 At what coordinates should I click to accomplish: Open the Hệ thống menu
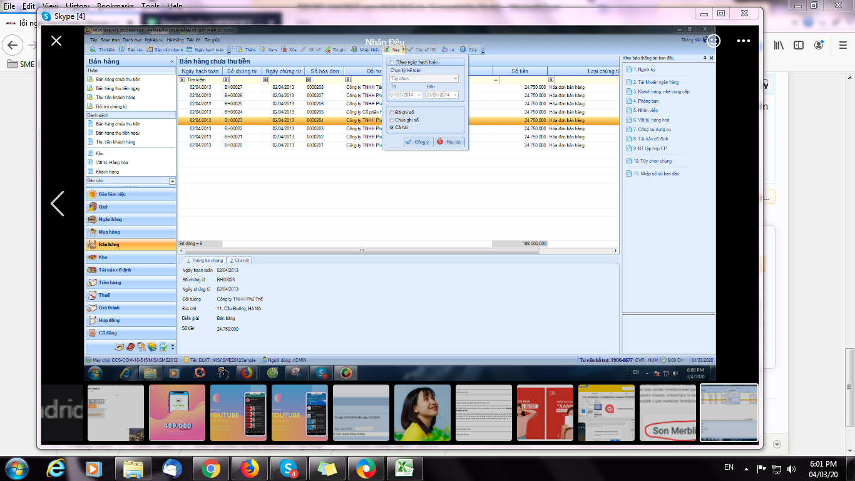click(175, 39)
